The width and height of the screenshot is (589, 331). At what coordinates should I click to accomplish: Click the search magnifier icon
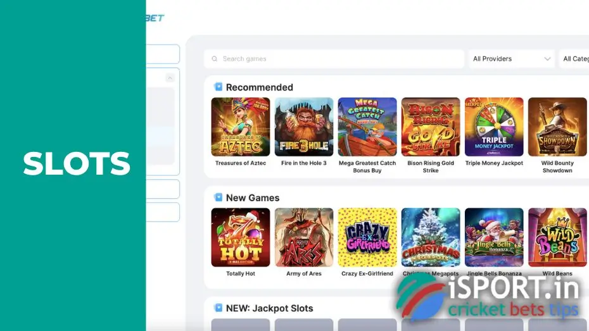pyautogui.click(x=215, y=59)
